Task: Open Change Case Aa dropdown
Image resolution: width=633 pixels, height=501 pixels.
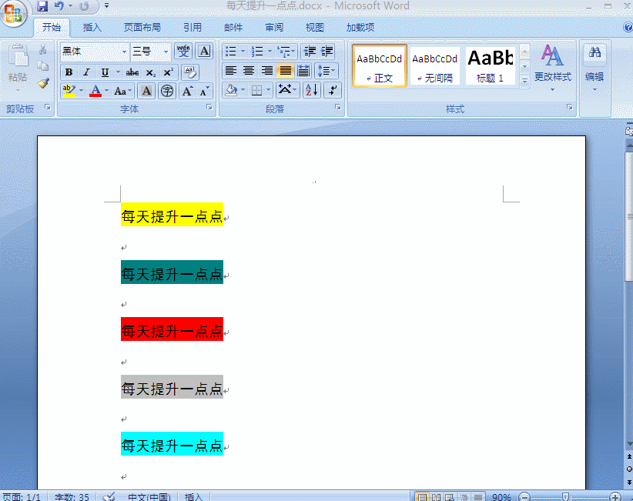Action: click(122, 91)
